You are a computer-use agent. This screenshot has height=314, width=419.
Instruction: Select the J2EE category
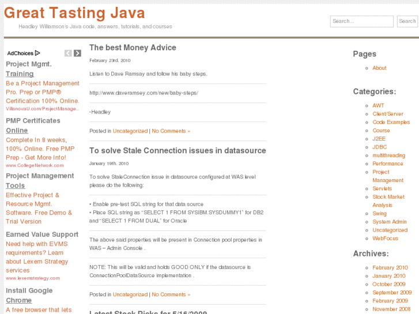coord(379,139)
